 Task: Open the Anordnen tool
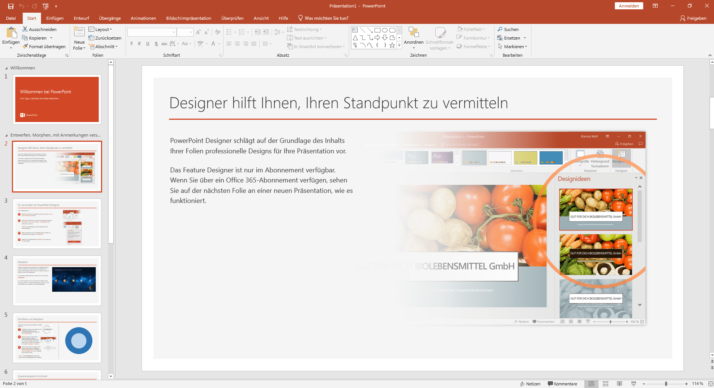click(414, 37)
